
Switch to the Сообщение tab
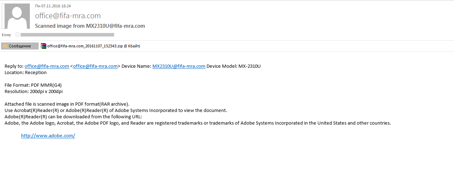click(20, 46)
